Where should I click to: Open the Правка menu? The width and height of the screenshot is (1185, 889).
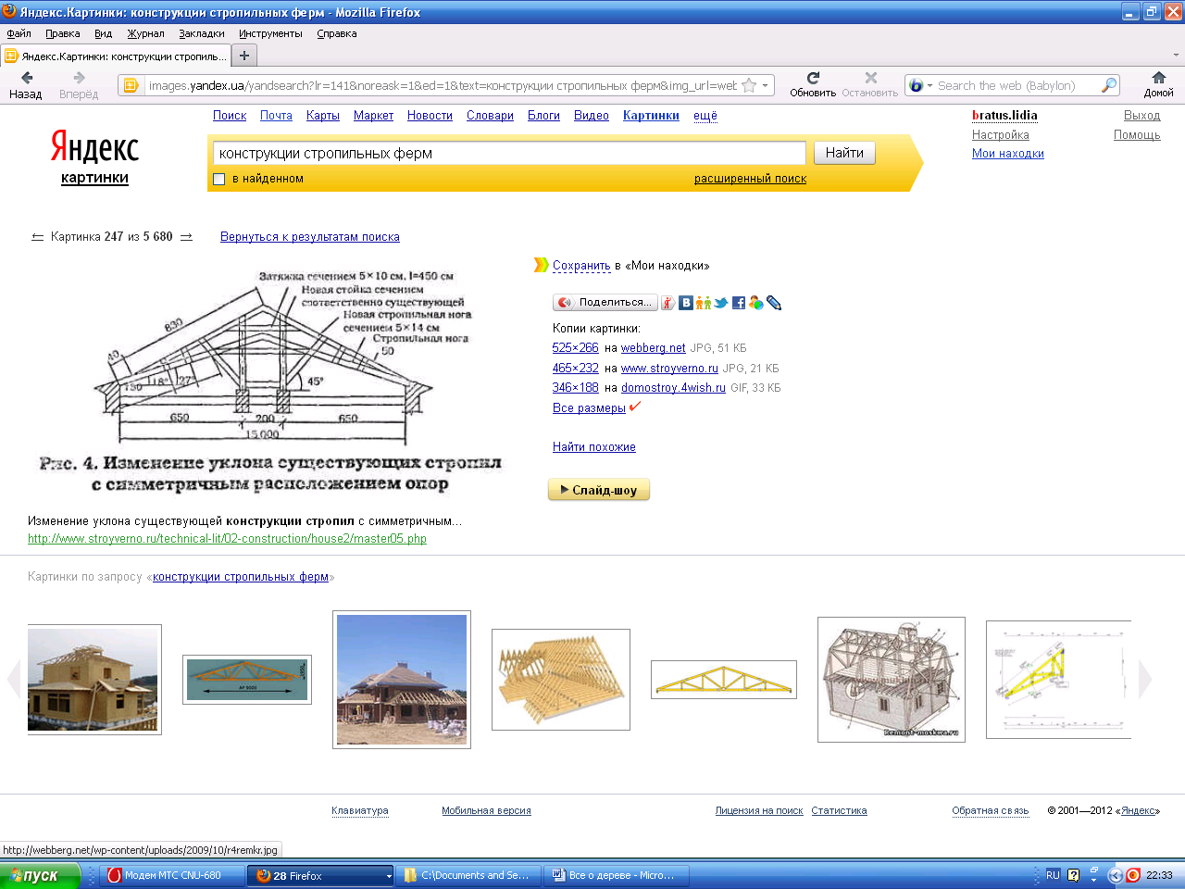point(63,33)
